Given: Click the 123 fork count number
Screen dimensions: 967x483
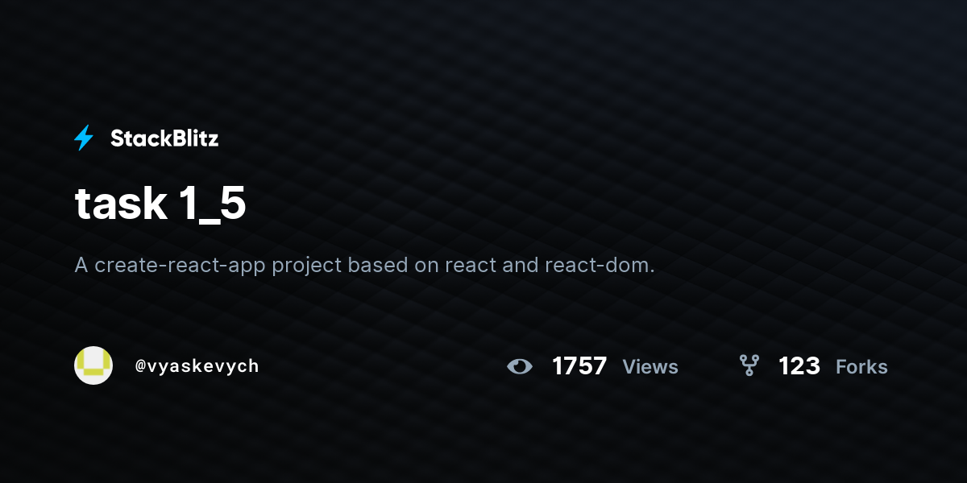Looking at the screenshot, I should [x=799, y=366].
